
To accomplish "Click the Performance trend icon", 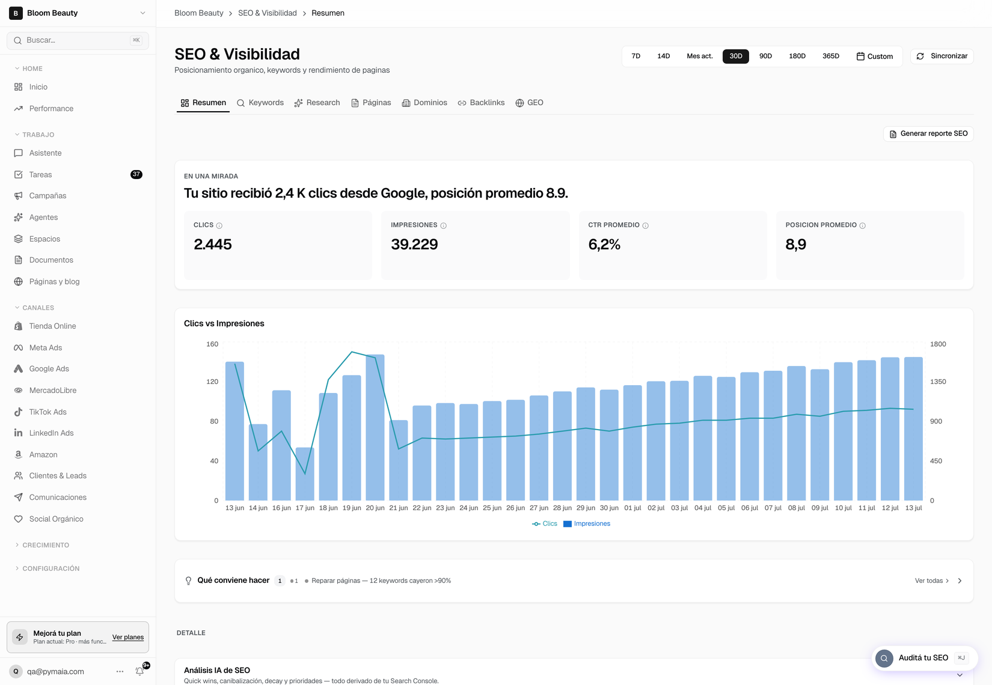I will pyautogui.click(x=18, y=109).
